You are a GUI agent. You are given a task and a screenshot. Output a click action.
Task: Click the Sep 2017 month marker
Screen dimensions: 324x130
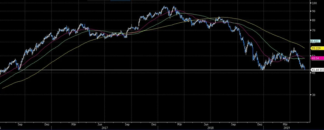tap(127, 124)
